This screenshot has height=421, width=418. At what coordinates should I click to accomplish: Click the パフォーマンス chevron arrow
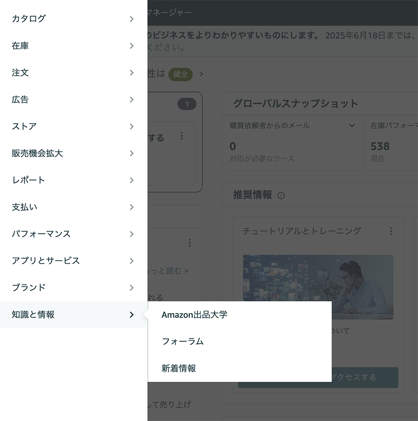point(132,234)
